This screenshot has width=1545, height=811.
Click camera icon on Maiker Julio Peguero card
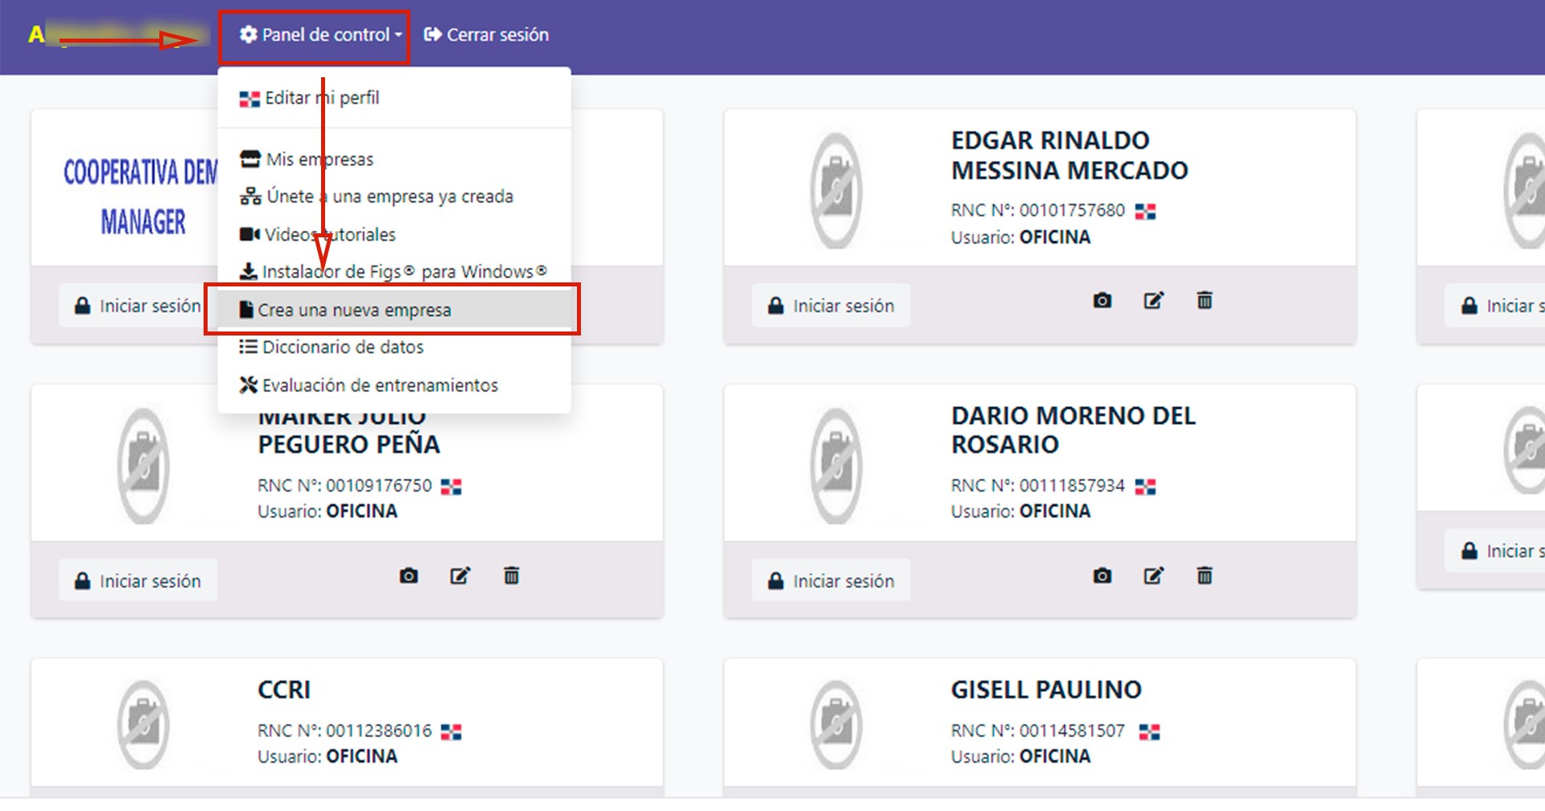tap(409, 576)
